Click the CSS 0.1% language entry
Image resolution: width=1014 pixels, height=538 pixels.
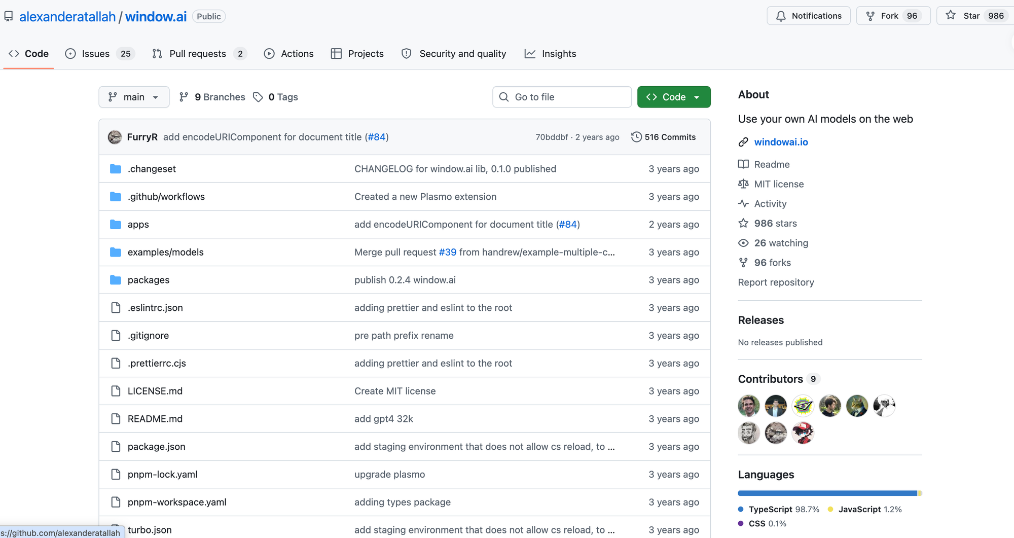pyautogui.click(x=762, y=524)
